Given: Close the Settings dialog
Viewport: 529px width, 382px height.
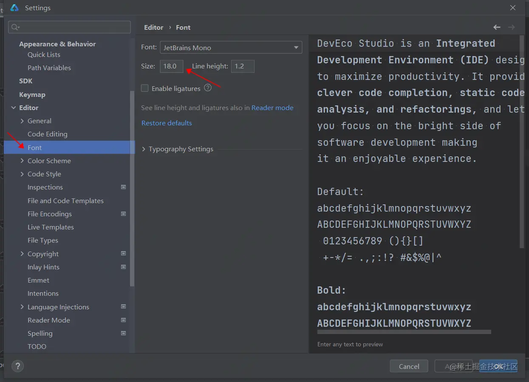Looking at the screenshot, I should [x=513, y=8].
